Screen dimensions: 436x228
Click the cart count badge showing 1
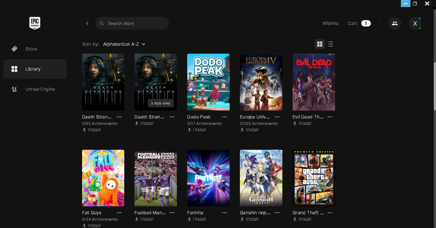click(x=366, y=23)
